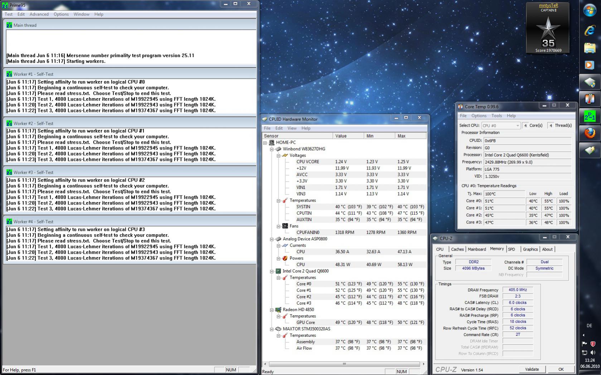Click the Value column header
The width and height of the screenshot is (601, 375).
[x=348, y=136]
